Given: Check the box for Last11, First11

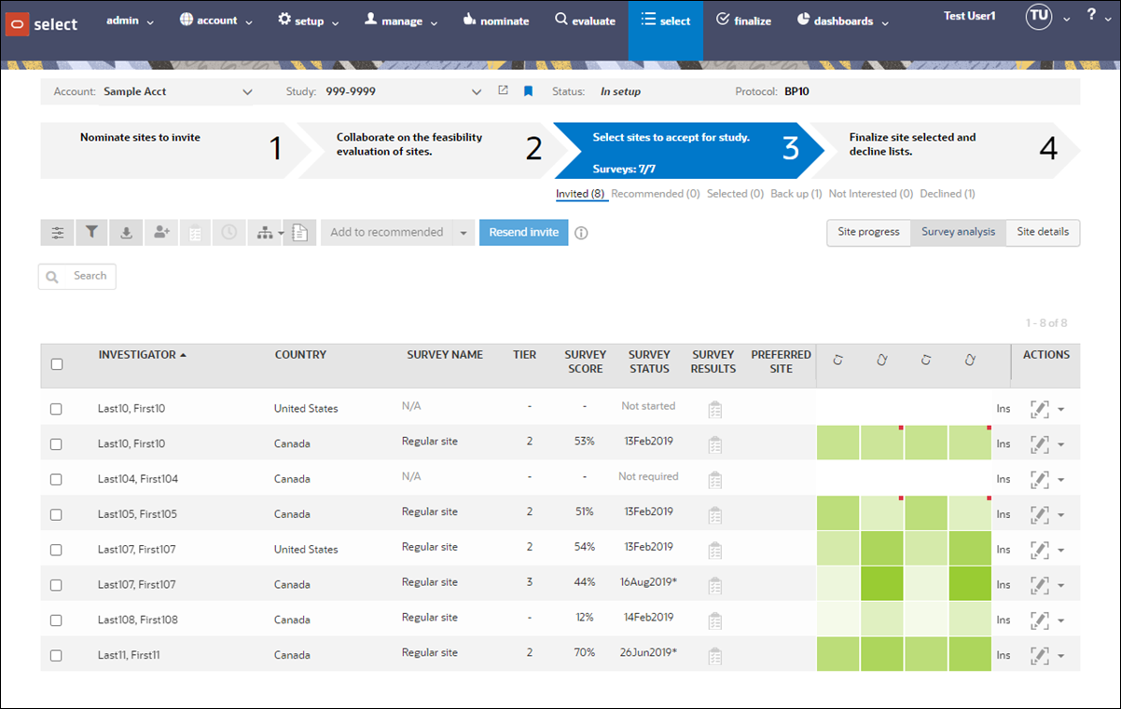Looking at the screenshot, I should coord(56,656).
